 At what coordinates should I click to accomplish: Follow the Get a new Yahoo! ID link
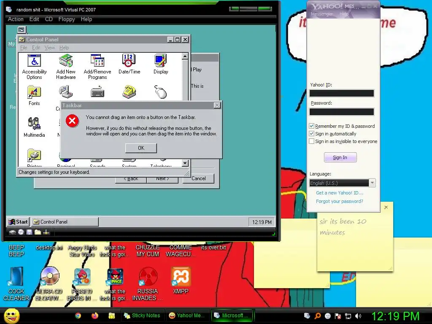(x=340, y=193)
